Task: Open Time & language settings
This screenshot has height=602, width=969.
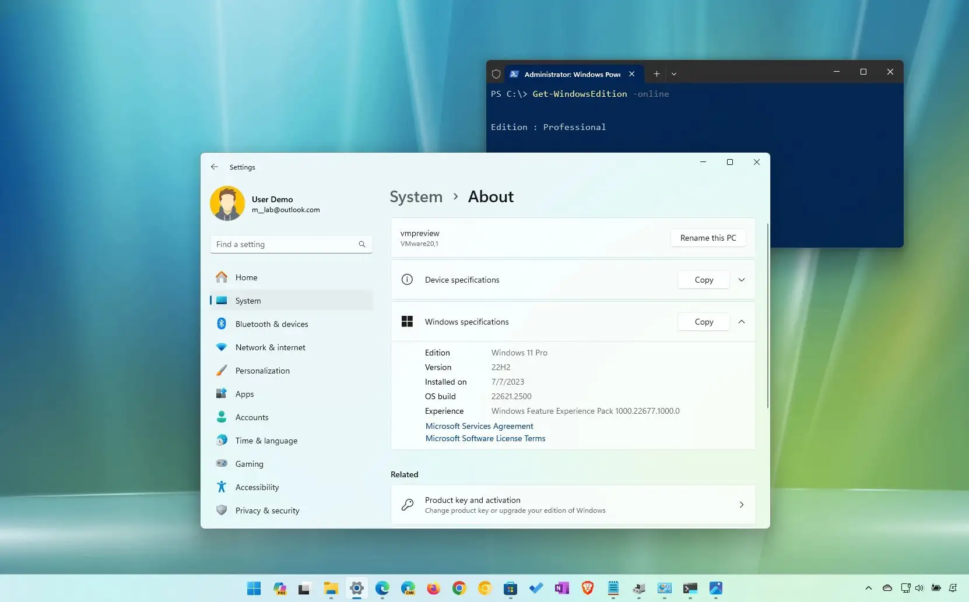Action: [291, 441]
